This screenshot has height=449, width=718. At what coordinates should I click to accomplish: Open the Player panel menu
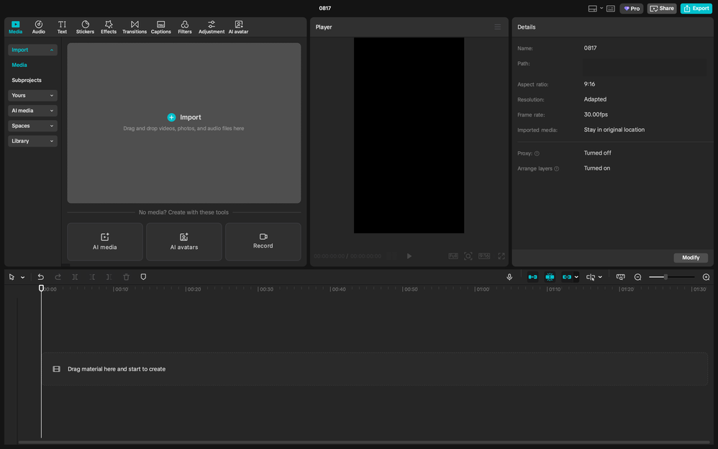click(497, 27)
